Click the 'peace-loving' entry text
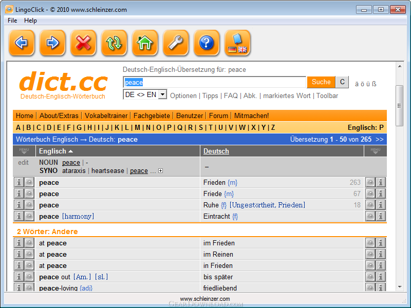Viewport: 411px width, 308px height. pyautogui.click(x=58, y=288)
